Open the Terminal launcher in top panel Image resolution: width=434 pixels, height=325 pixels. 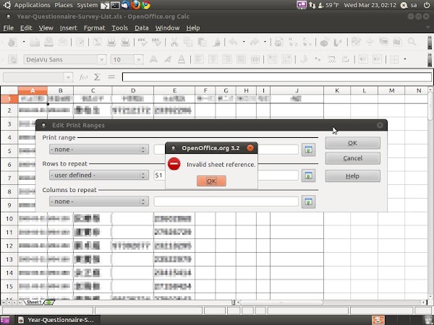115,5
